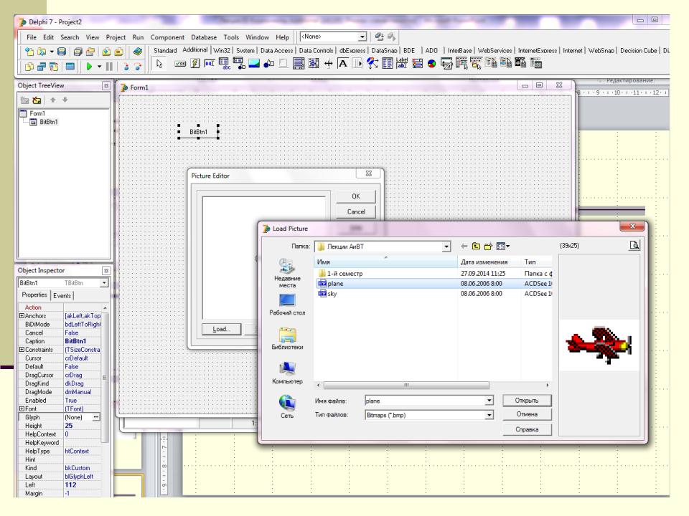The width and height of the screenshot is (689, 516).
Task: Open Библиотеки in places sidebar
Action: pyautogui.click(x=287, y=339)
